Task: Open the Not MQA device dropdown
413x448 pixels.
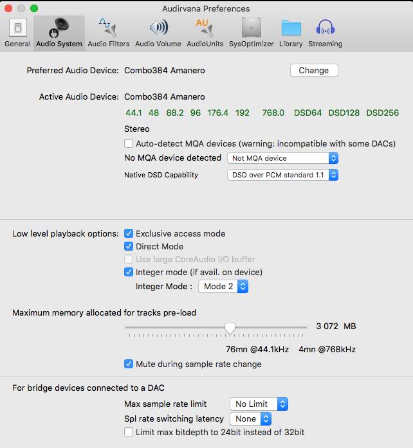Action: (x=283, y=158)
